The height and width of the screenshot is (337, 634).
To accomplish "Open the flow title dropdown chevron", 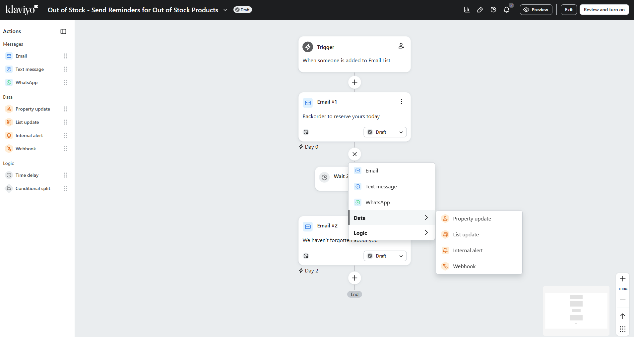I will [225, 10].
